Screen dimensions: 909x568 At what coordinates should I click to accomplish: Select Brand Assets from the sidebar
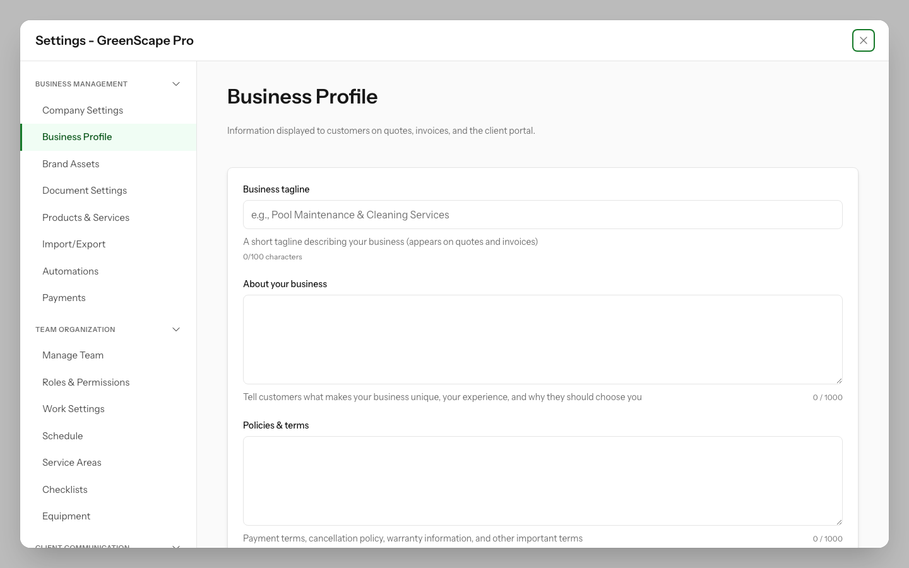tap(71, 164)
